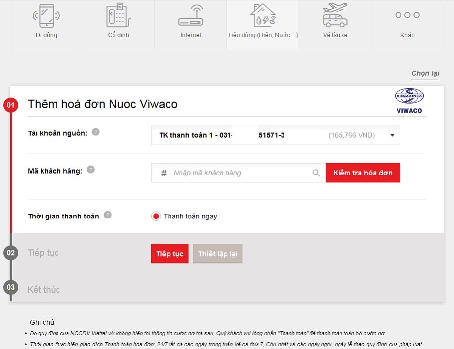Viewport: 454px width, 349px height.
Task: Open the source account dropdown
Action: click(x=392, y=135)
